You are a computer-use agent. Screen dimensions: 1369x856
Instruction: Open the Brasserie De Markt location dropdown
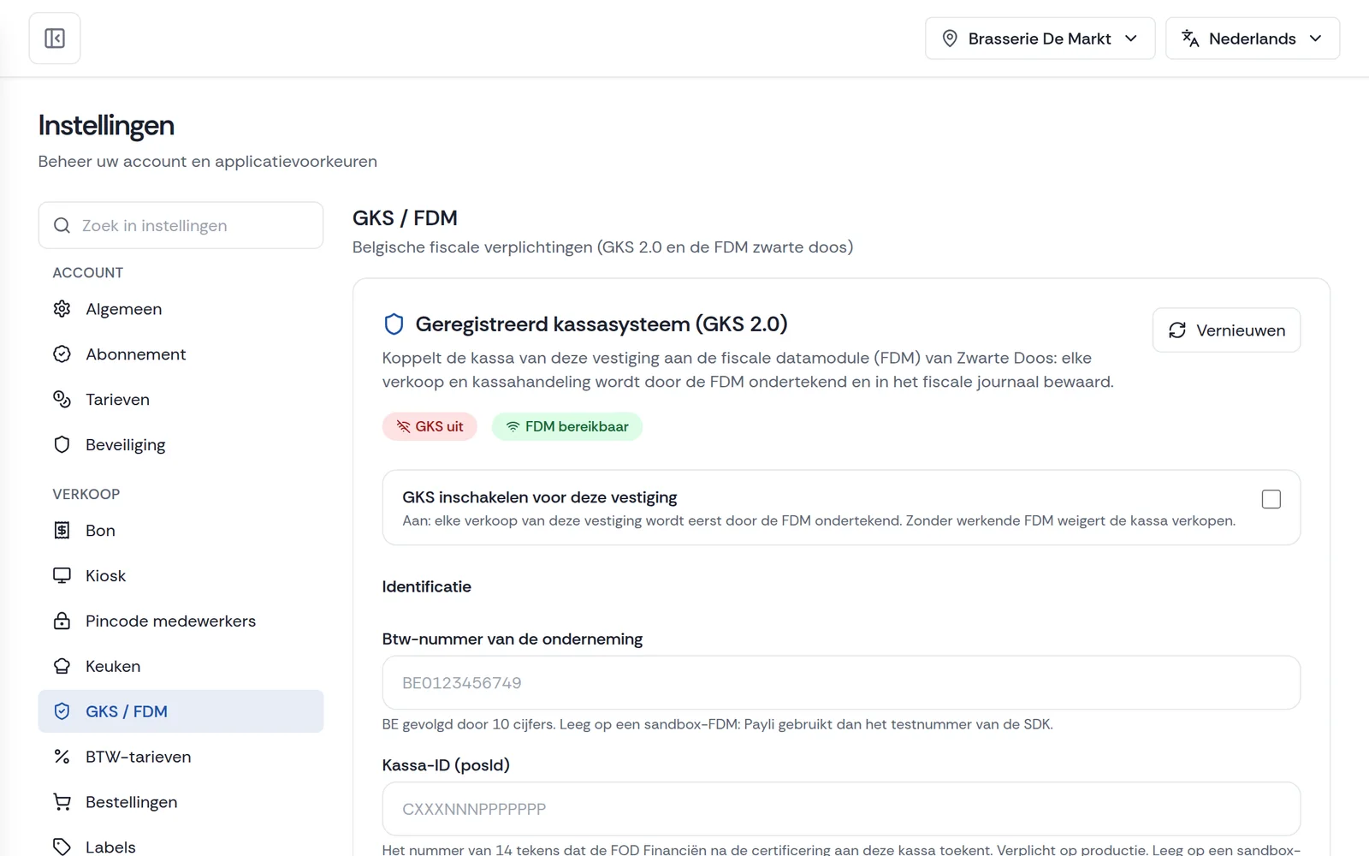[1040, 39]
